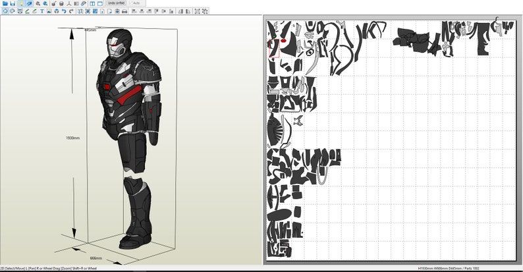Toggle the light bulb lighting icon

pyautogui.click(x=21, y=3)
